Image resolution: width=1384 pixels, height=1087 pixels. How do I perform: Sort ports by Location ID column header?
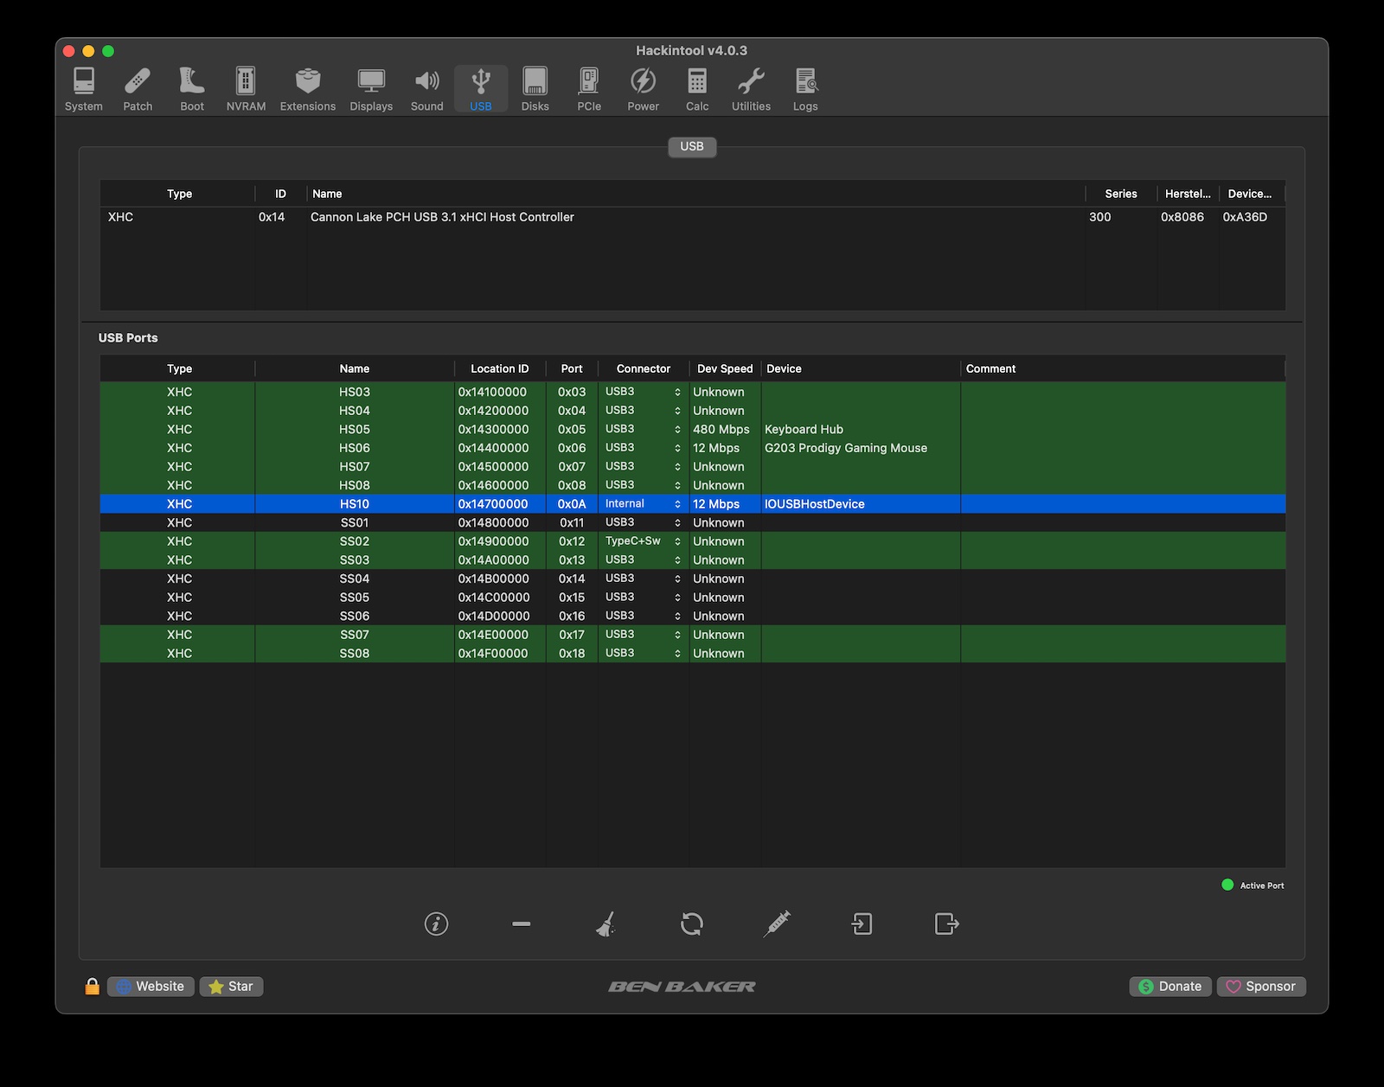coord(499,368)
